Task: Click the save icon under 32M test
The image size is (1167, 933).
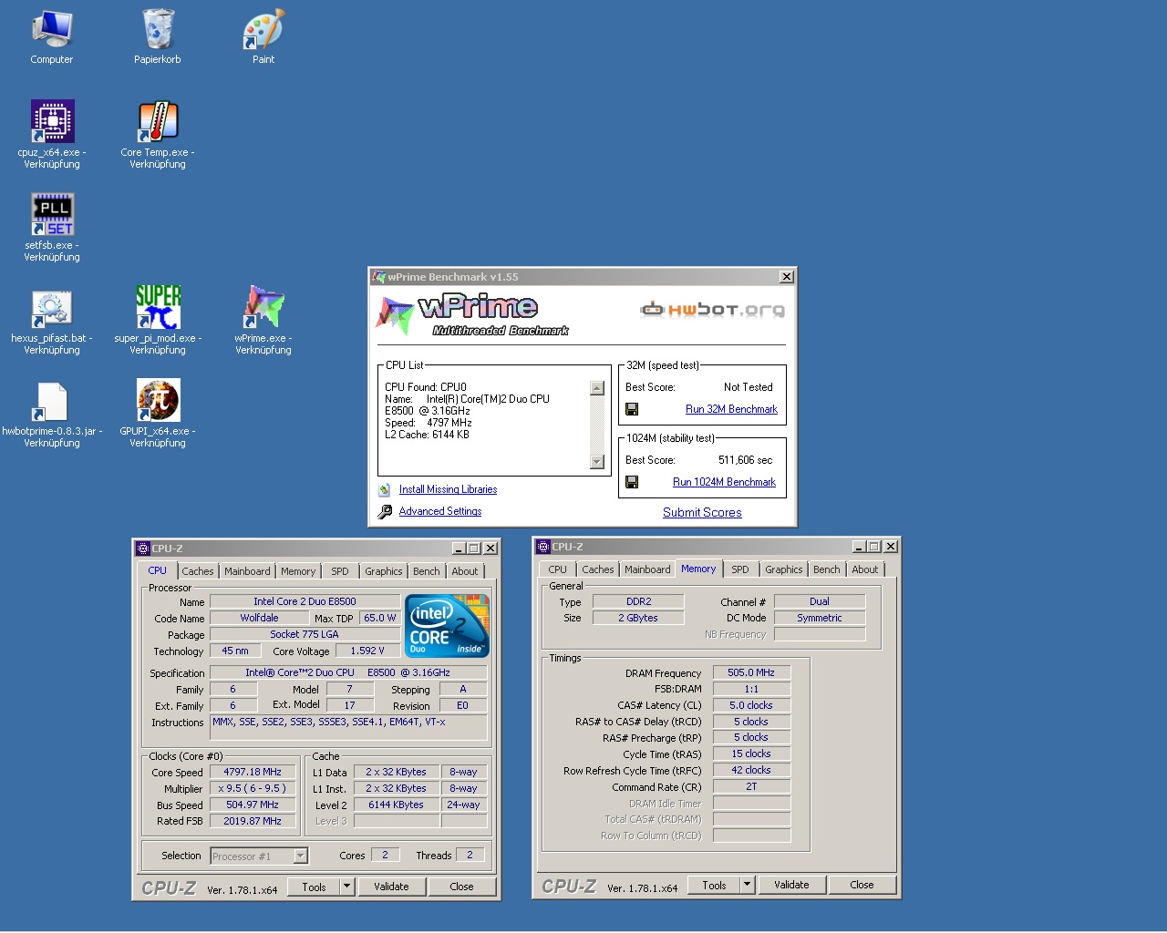Action: click(x=632, y=409)
